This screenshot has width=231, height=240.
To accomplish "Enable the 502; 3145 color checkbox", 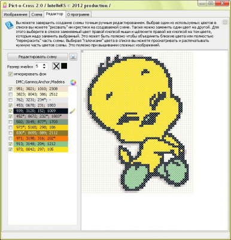I will click(10, 122).
